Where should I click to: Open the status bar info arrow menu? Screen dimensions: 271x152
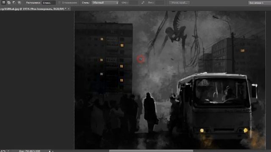point(50,151)
